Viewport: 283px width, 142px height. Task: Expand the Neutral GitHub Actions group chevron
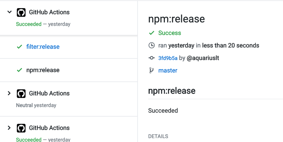pos(10,93)
